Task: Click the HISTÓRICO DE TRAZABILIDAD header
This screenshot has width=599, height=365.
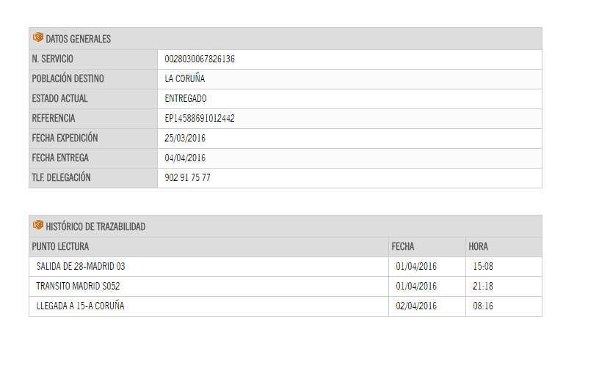Action: pos(286,226)
